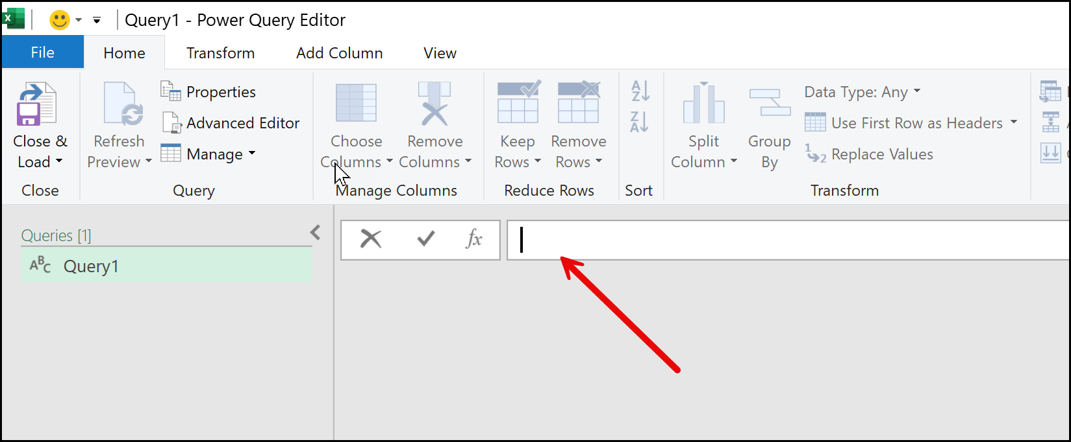
Task: Click the fx function button
Action: click(474, 239)
